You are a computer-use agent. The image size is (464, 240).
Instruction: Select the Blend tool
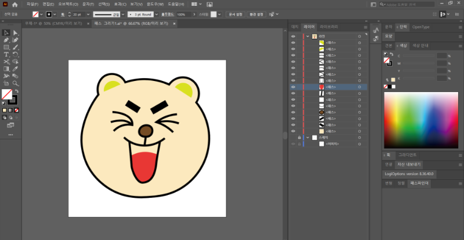point(16,76)
